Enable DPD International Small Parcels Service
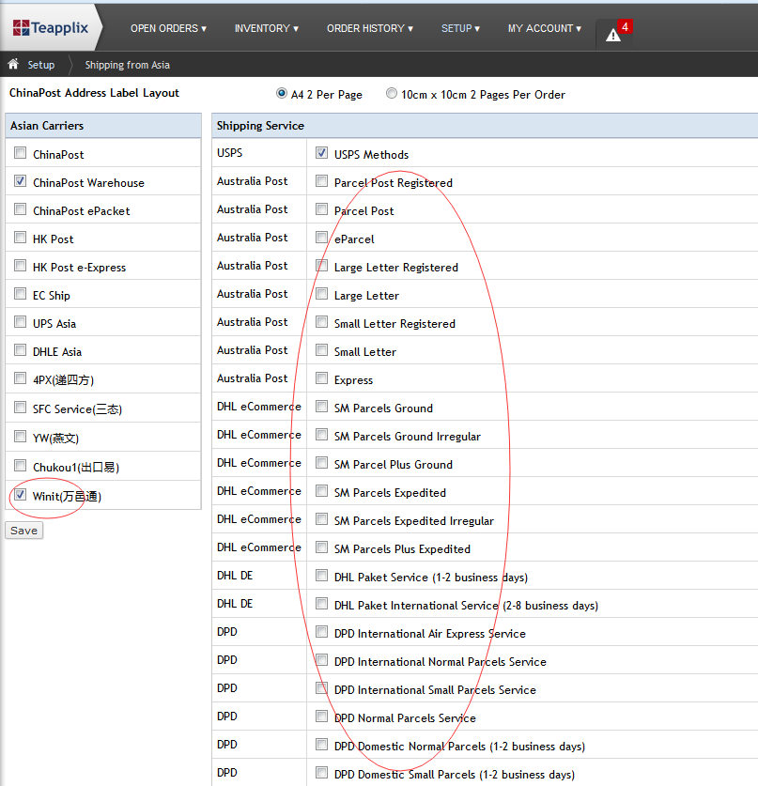The height and width of the screenshot is (786, 758). coord(322,687)
